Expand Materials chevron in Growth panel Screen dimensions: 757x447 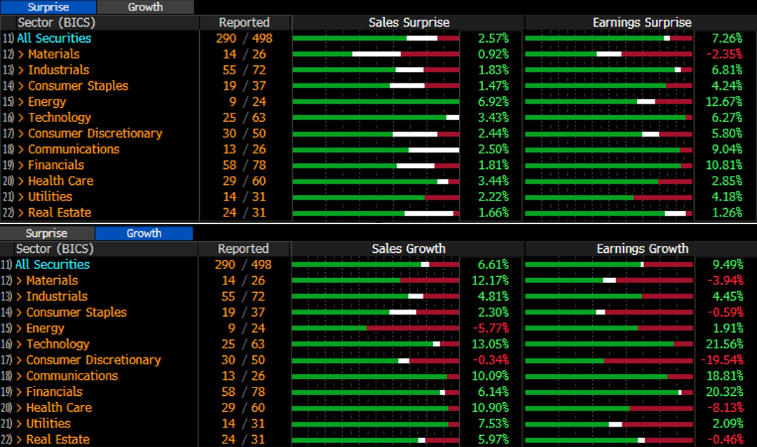[19, 281]
